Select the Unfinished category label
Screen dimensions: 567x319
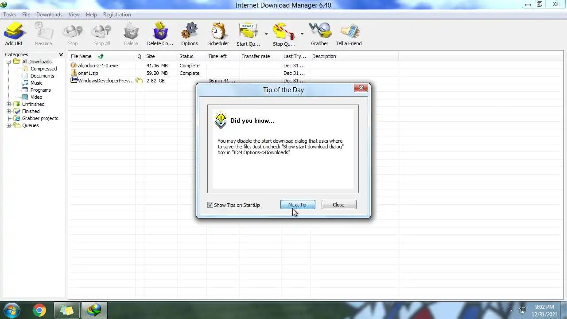[33, 104]
